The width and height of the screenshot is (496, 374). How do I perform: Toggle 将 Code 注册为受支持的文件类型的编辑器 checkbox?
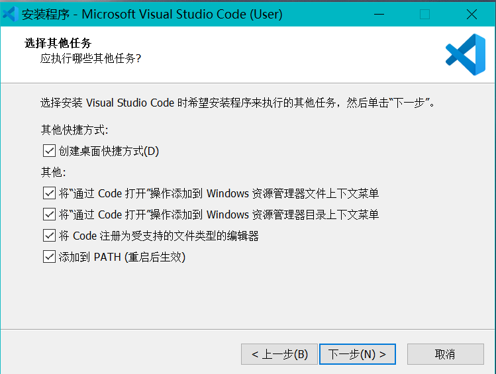[x=49, y=236]
